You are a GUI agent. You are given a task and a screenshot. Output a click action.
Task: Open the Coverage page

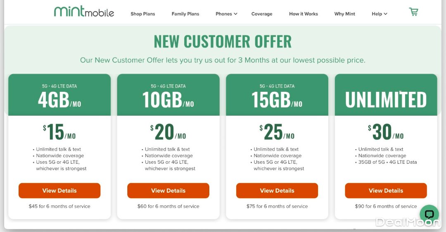click(262, 14)
